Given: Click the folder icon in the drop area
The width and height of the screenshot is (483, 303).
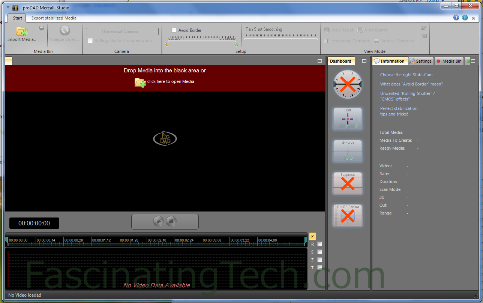Looking at the screenshot, I should 140,82.
